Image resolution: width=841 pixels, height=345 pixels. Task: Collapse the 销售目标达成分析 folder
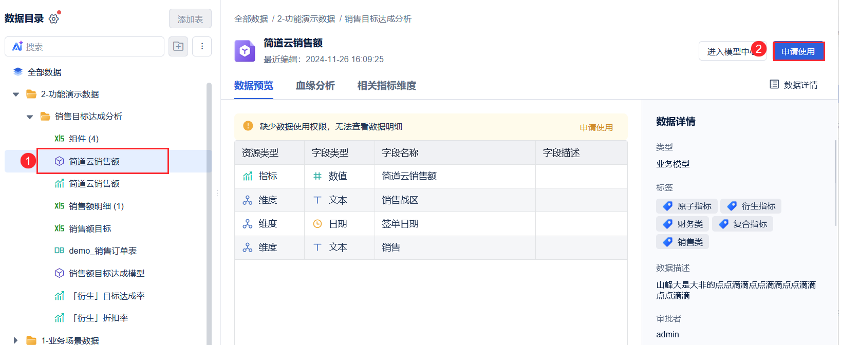(30, 117)
